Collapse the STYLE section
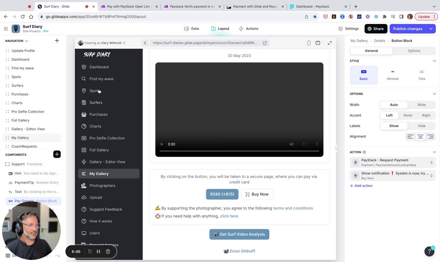440x262 pixels. [434, 61]
